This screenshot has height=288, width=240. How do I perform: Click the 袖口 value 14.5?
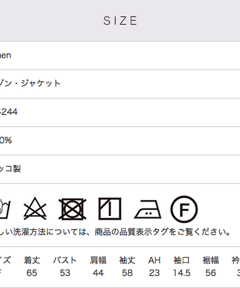(182, 273)
